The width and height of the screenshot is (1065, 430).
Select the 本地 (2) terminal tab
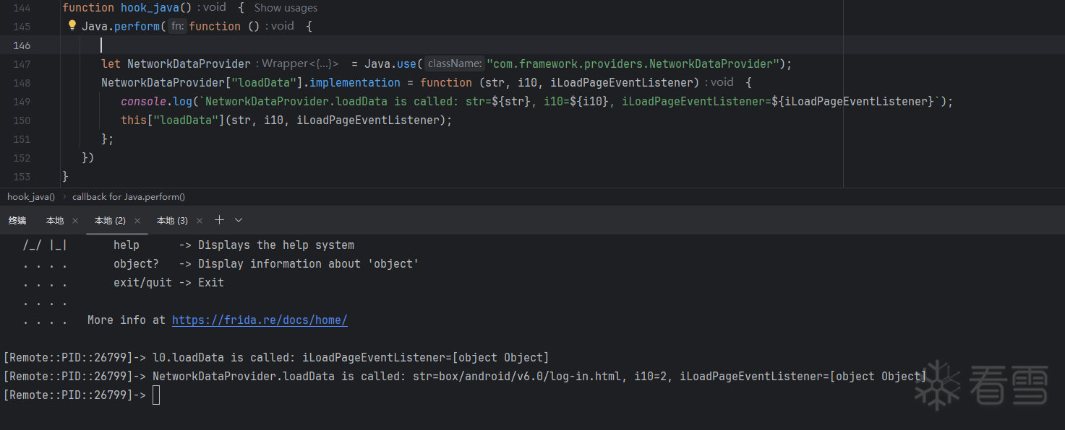coord(110,221)
